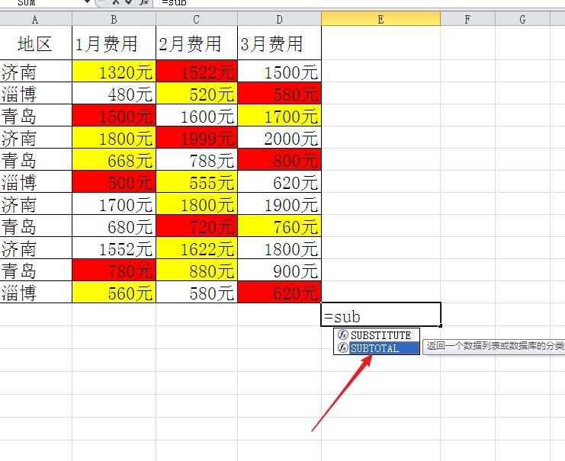Screen dimensions: 565x461
Task: Select column G header
Action: point(523,19)
